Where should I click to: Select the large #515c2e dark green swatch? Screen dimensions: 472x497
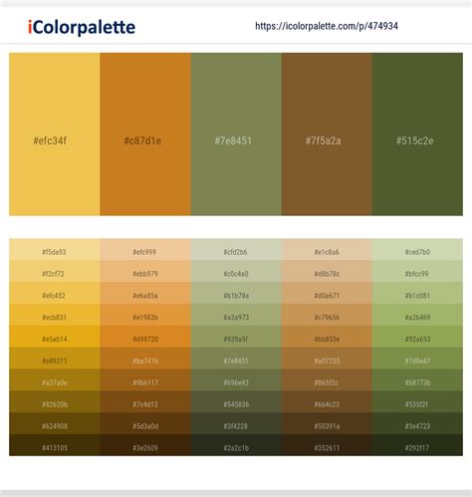(417, 134)
